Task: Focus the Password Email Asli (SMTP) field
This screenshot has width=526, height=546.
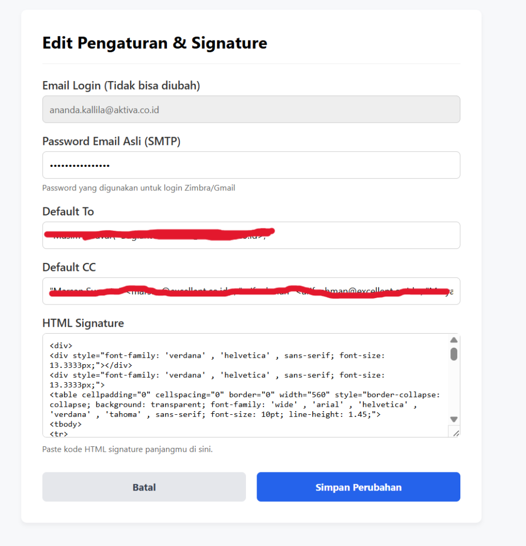Action: pos(251,165)
